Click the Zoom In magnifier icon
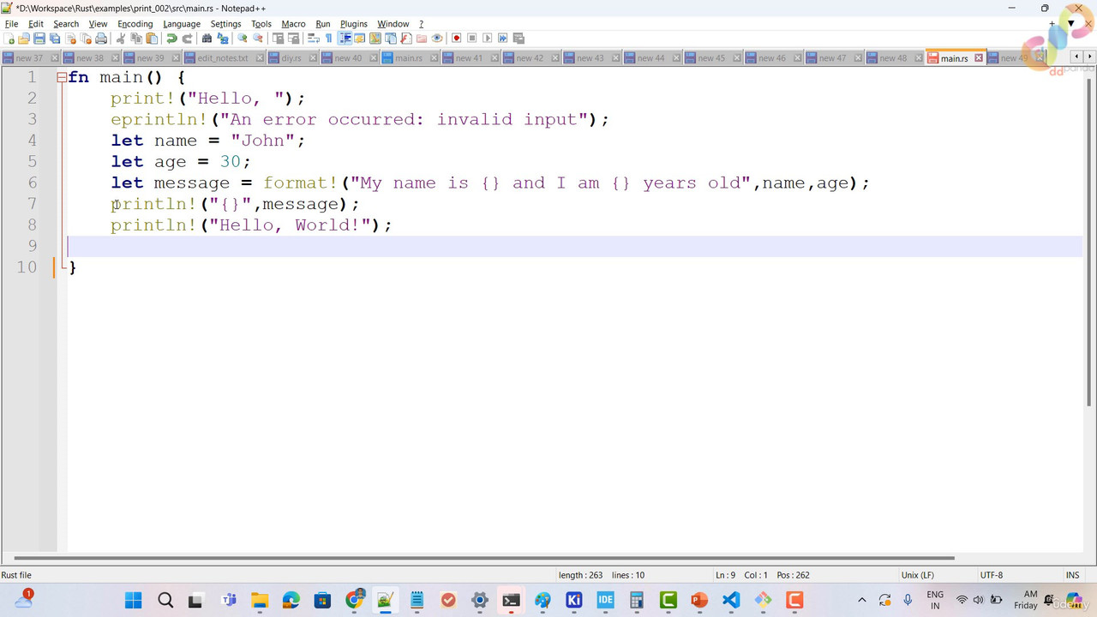Screen dimensions: 1097x617 [x=243, y=38]
